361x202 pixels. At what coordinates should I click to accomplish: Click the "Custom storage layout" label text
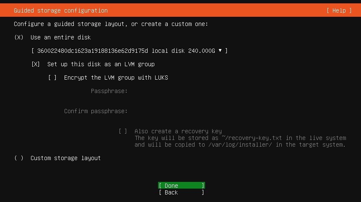(66, 158)
